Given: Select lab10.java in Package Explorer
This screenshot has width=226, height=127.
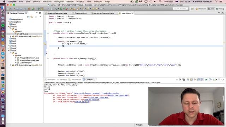Looking at the screenshot, I should [24, 34].
